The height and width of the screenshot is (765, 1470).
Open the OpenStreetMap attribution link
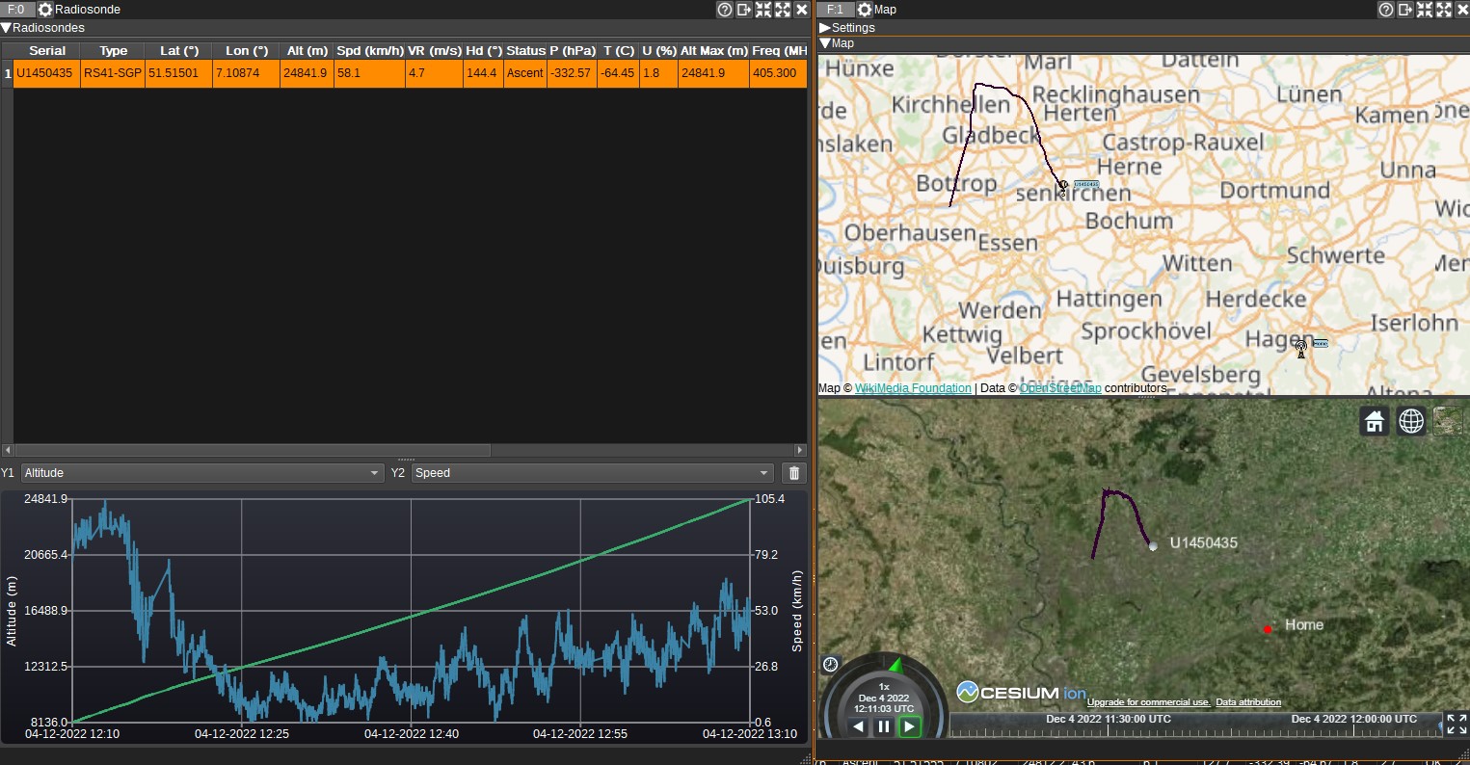[x=1059, y=388]
